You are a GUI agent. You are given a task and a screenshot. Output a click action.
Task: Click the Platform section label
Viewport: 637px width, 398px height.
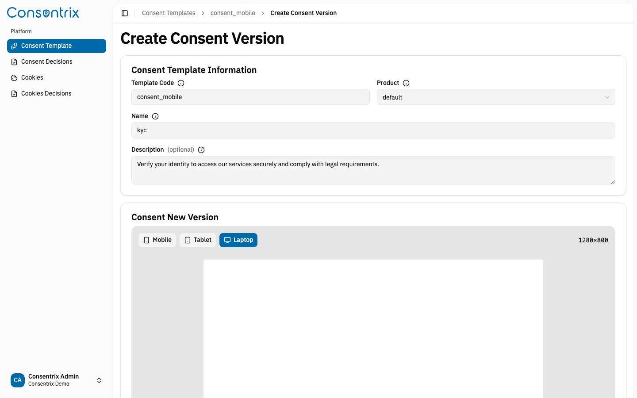21,31
